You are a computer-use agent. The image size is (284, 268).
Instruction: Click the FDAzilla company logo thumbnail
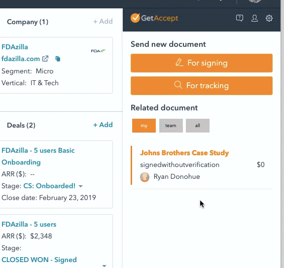pyautogui.click(x=98, y=51)
